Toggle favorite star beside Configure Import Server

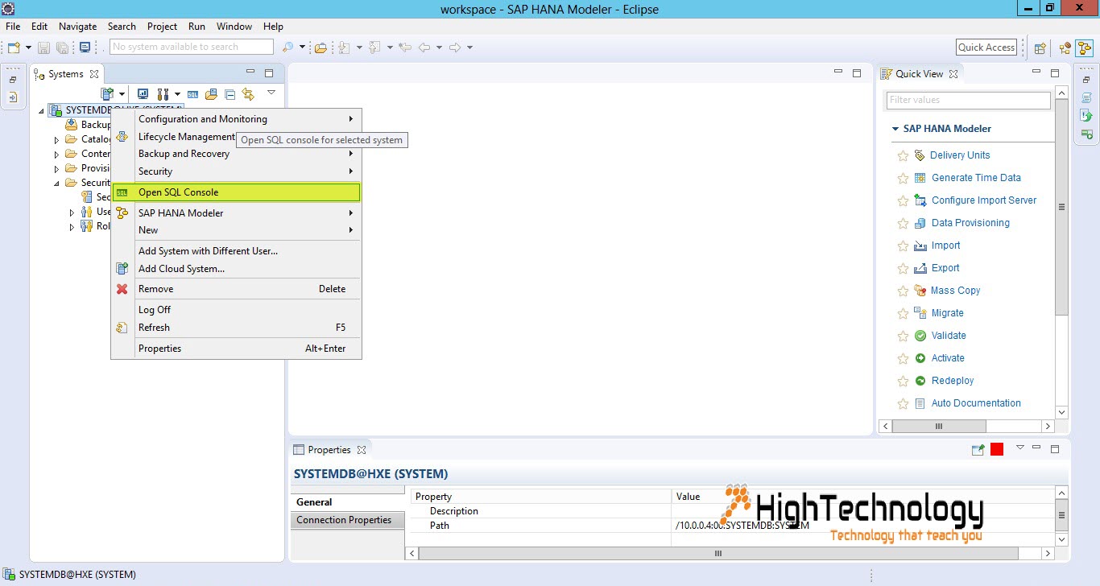coord(903,200)
